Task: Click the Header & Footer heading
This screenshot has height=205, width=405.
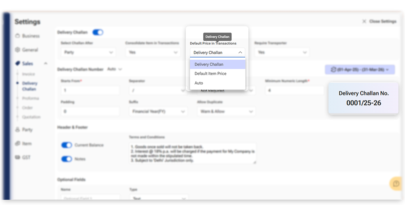Action: pos(72,127)
